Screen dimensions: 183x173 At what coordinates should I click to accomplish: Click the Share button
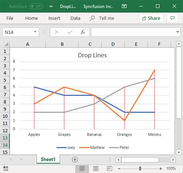[151, 18]
